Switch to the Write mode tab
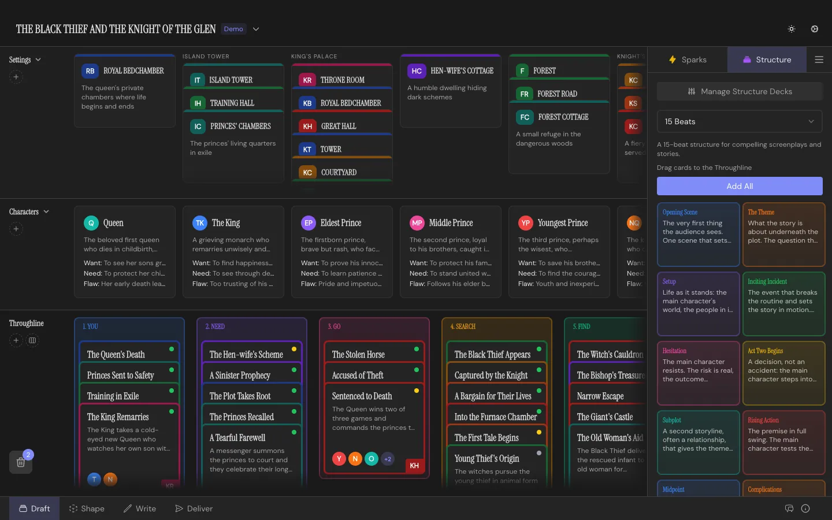Screen dimensions: 832x520 pyautogui.click(x=140, y=508)
